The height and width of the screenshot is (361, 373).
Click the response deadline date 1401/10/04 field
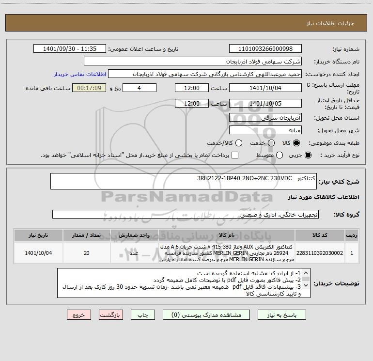click(x=265, y=88)
